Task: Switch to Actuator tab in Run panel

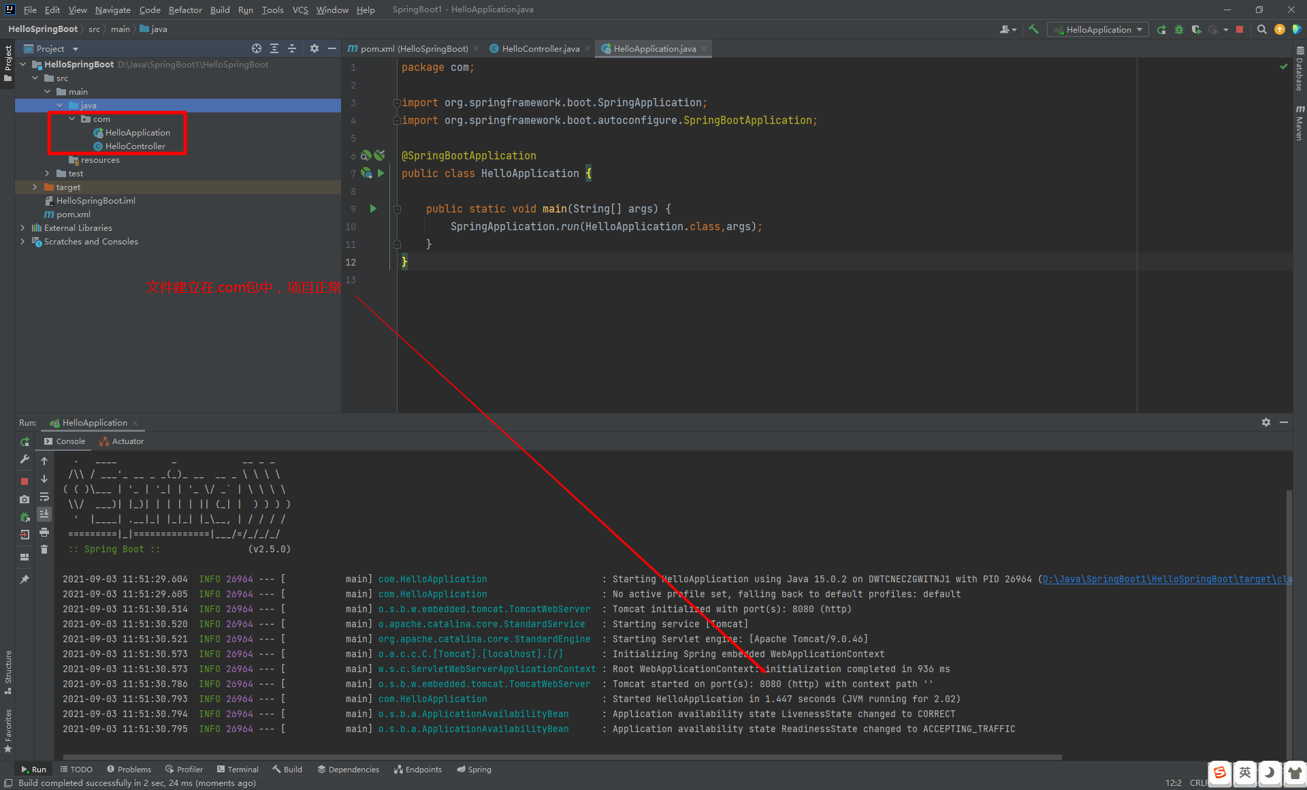Action: point(121,441)
